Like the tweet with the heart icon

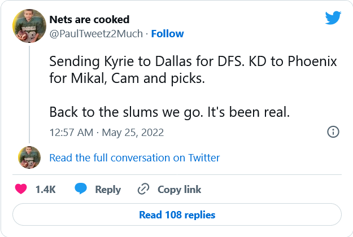click(21, 190)
